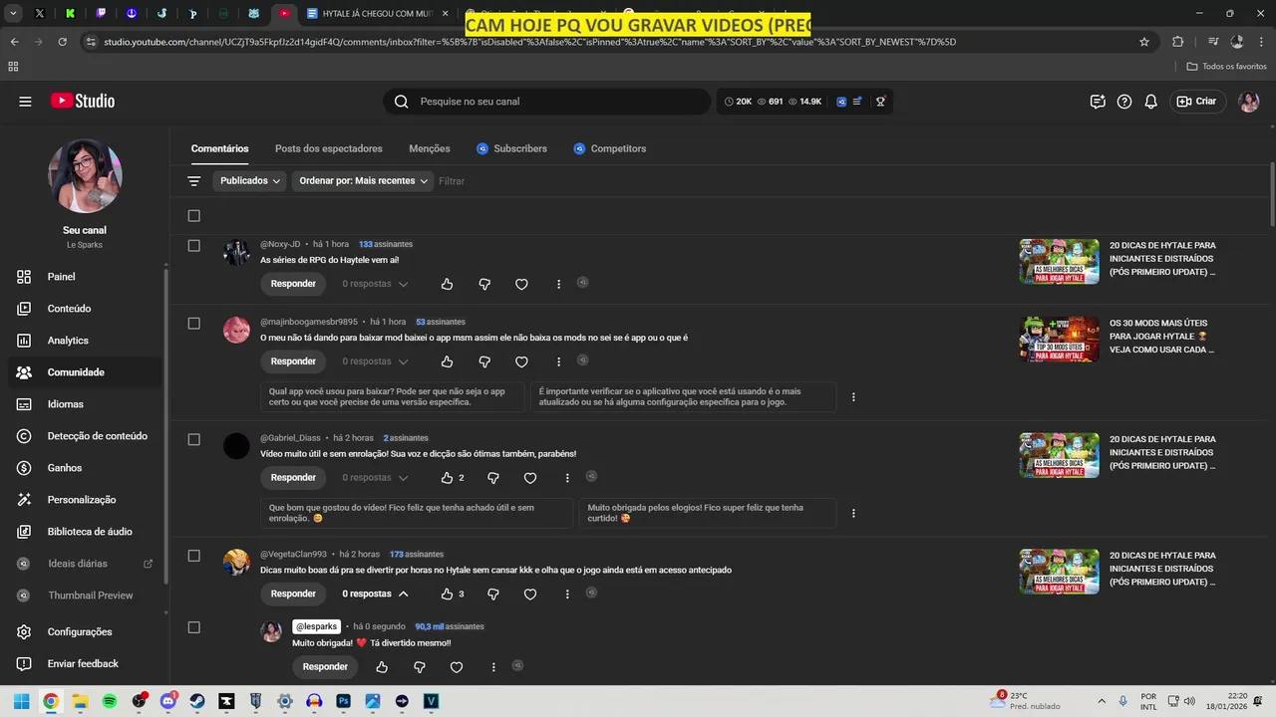Switch to the Menções tab
Screen dimensions: 1276x717
click(430, 149)
